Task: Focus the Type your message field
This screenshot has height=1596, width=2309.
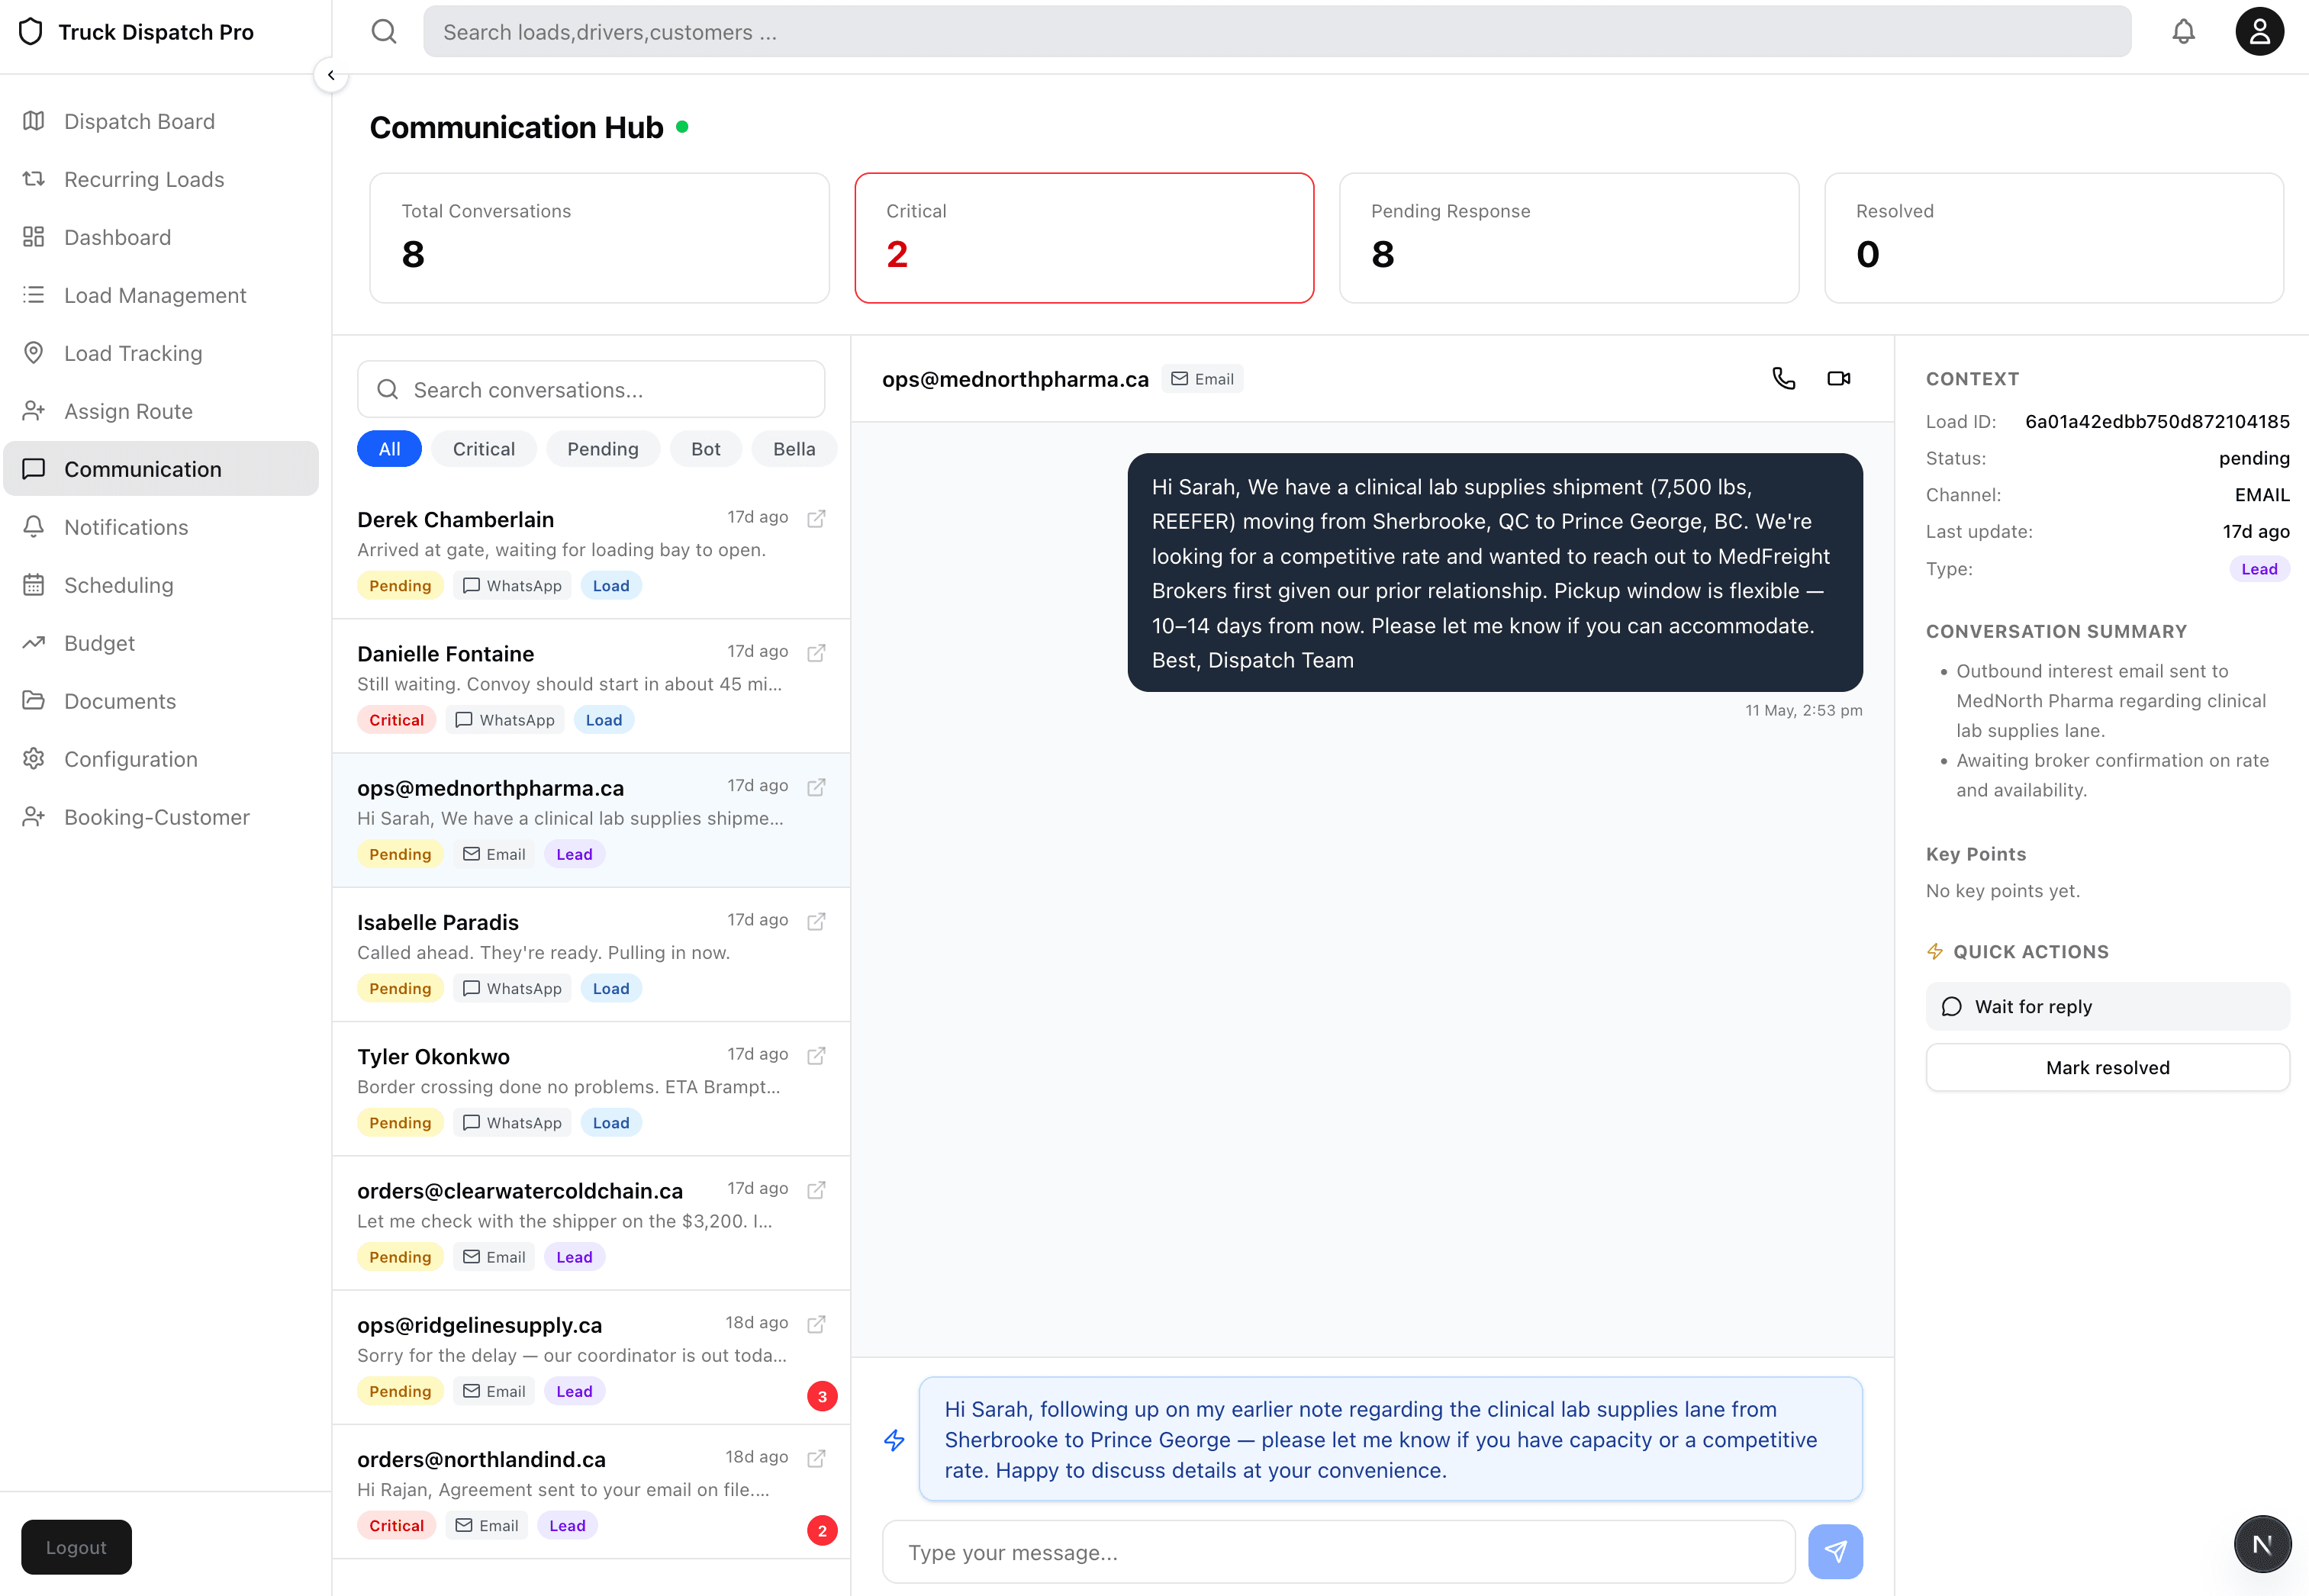Action: 1338,1552
